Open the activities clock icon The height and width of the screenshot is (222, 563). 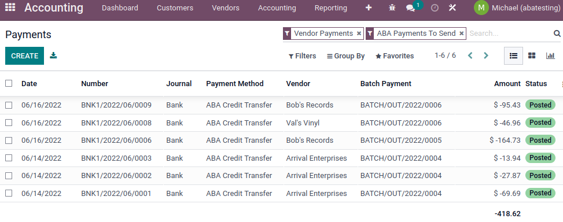coord(435,8)
